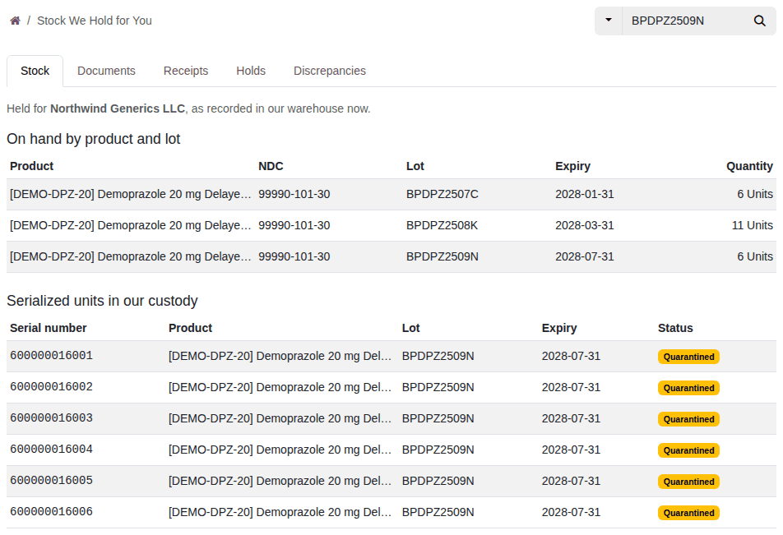Click the NDC column header
This screenshot has width=783, height=535.
point(271,166)
